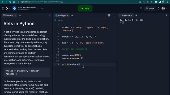This screenshot has height=95, width=170.
Task: Add a new tab in Tutorial pane
Action: [x=20, y=16]
